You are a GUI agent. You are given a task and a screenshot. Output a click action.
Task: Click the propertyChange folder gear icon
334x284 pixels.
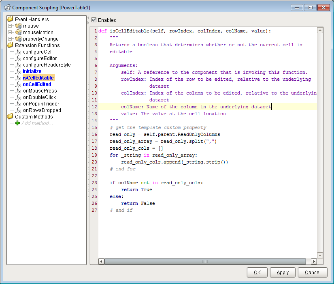click(18, 39)
